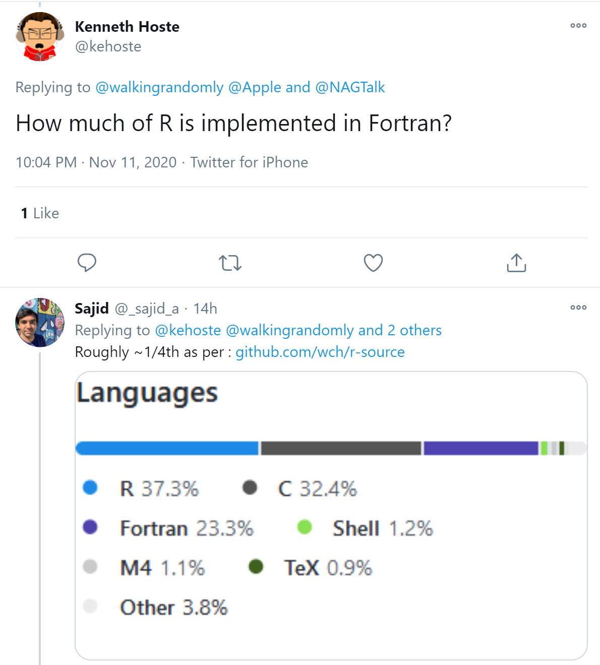The image size is (600, 665).
Task: Open the @walkingrandomly mention in Kenneth's tweet
Action: (159, 87)
